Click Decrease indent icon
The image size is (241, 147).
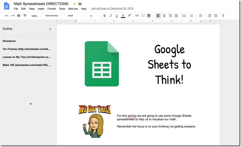pos(210,16)
